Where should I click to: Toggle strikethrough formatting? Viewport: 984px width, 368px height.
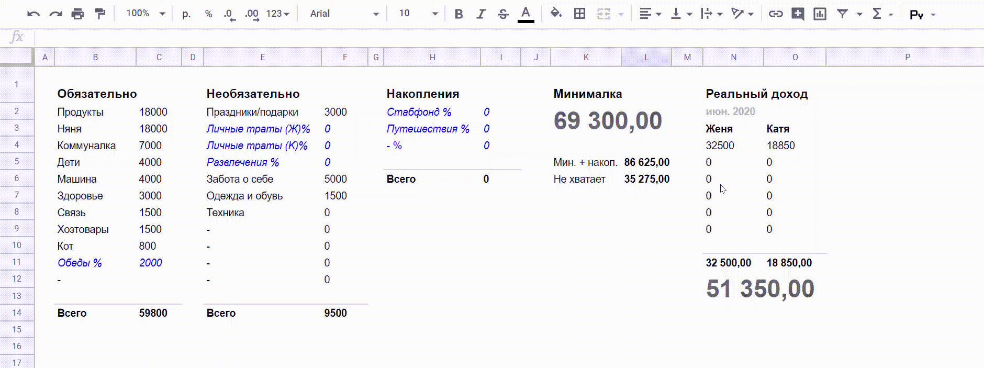[503, 14]
